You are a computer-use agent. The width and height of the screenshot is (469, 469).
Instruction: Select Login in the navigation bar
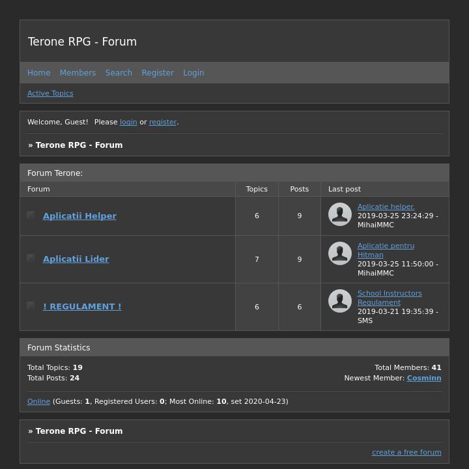[x=193, y=73]
